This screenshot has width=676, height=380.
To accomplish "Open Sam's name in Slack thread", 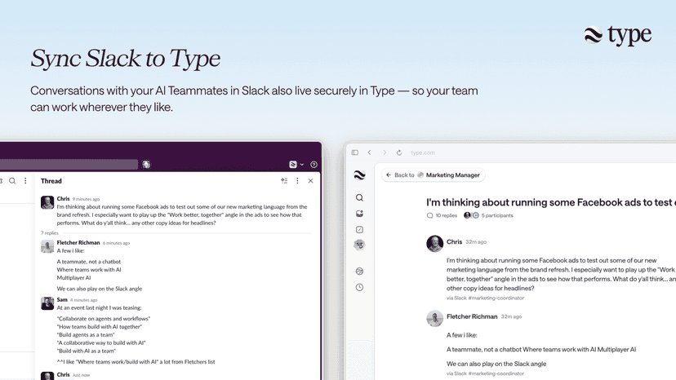I will pyautogui.click(x=62, y=299).
